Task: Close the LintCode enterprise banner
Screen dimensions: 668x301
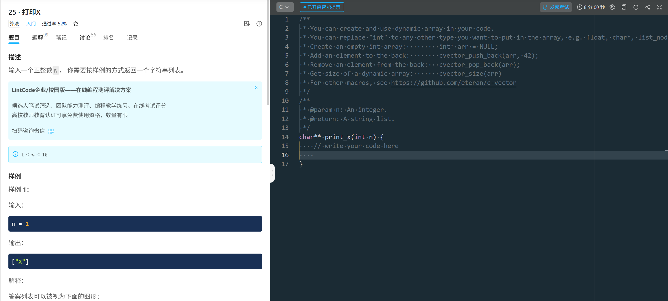Action: 256,87
